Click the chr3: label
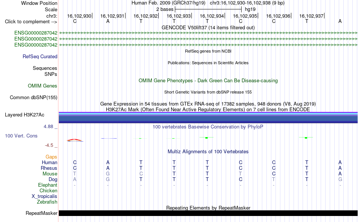 coord(52,16)
